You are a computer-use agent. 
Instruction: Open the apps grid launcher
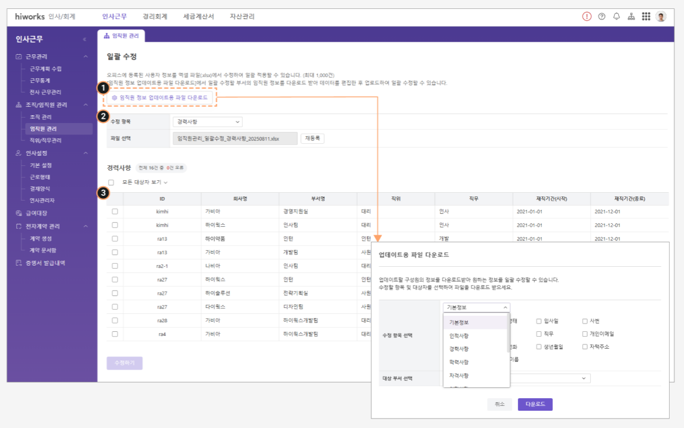(x=646, y=17)
